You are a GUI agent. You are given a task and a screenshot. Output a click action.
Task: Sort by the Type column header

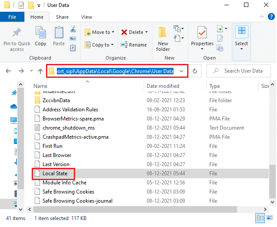point(214,86)
